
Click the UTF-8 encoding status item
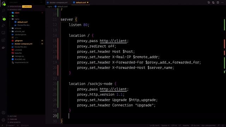pos(174,126)
